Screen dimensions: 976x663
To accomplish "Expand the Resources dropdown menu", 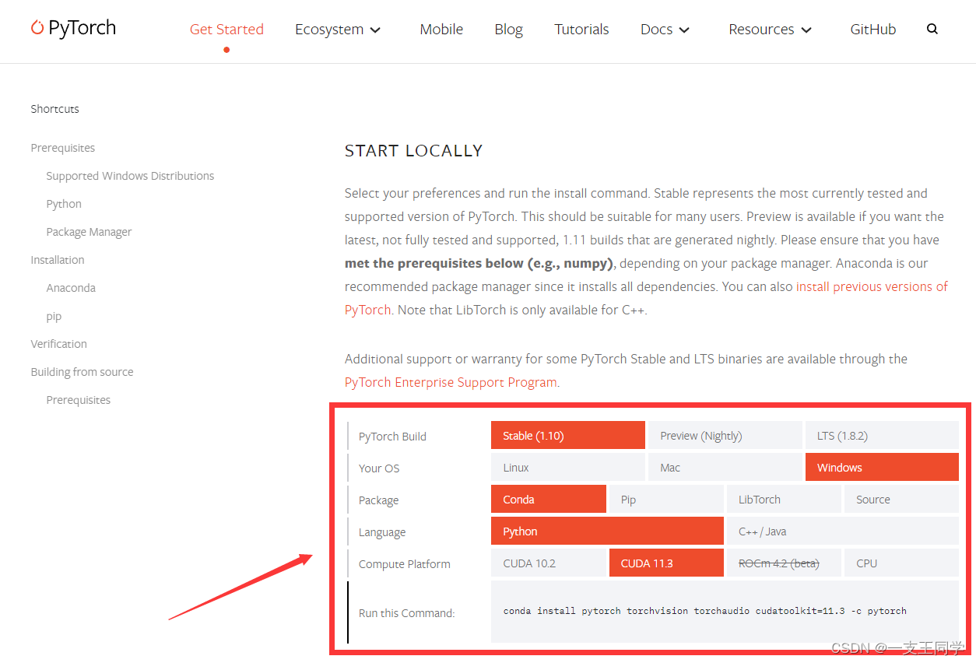I will [x=770, y=30].
